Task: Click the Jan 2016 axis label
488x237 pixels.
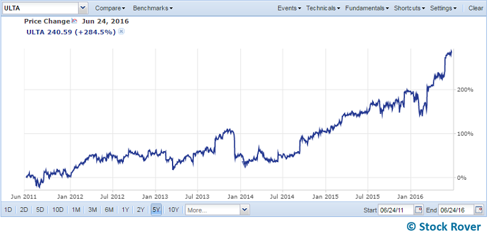Action: point(411,197)
